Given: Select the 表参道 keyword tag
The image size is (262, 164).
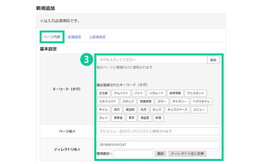Looking at the screenshot, I should (x=118, y=118).
